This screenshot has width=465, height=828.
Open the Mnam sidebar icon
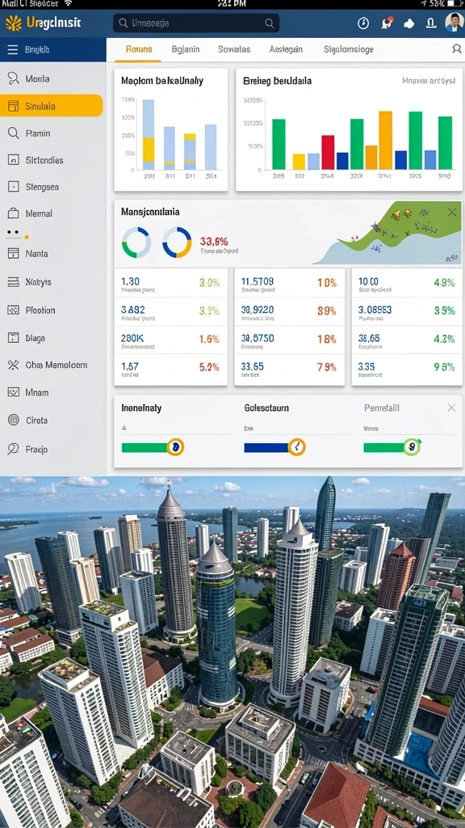pyautogui.click(x=13, y=392)
